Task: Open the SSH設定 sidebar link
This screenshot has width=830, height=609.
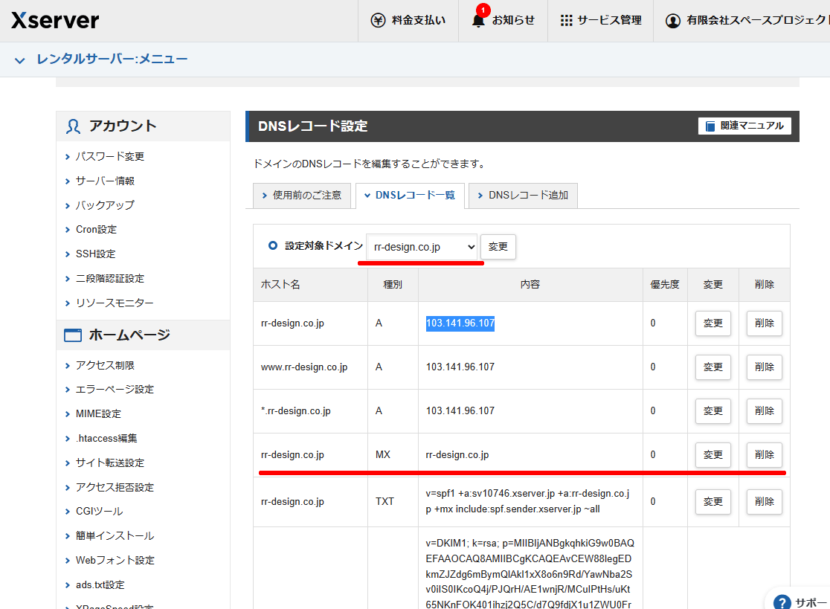Action: tap(96, 254)
